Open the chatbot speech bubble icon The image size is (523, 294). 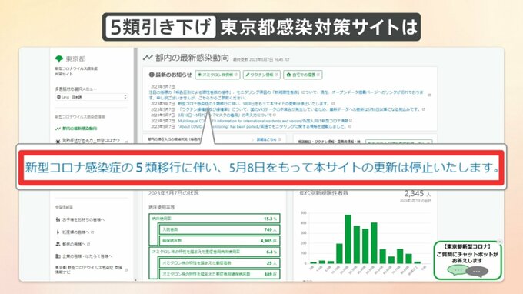(468, 271)
